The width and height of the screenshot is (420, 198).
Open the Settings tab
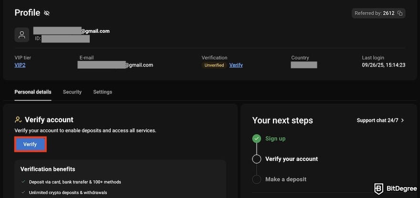click(x=103, y=92)
